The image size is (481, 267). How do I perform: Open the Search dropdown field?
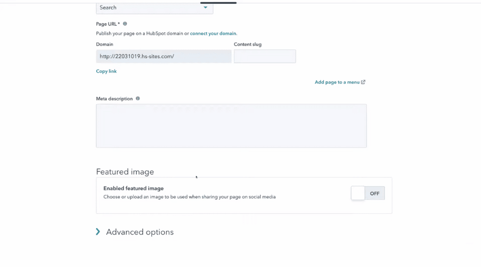(154, 8)
